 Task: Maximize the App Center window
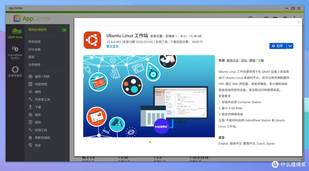click(293, 8)
